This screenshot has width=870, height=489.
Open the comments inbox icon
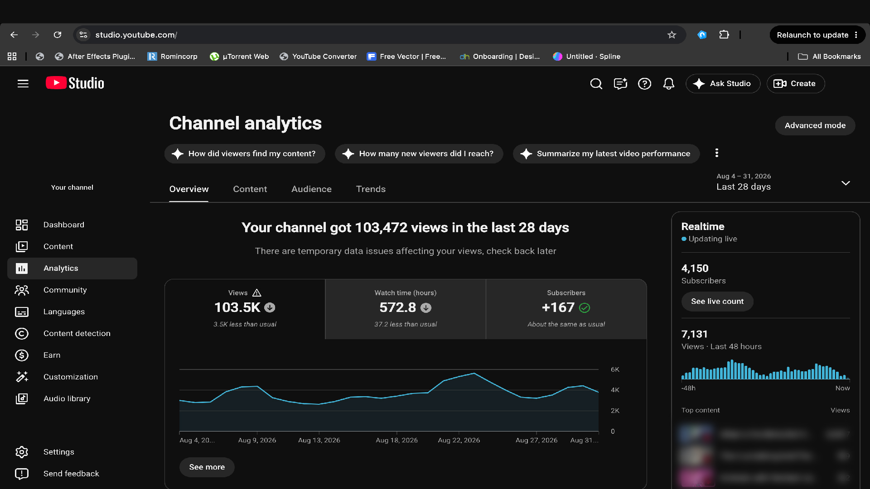(620, 83)
